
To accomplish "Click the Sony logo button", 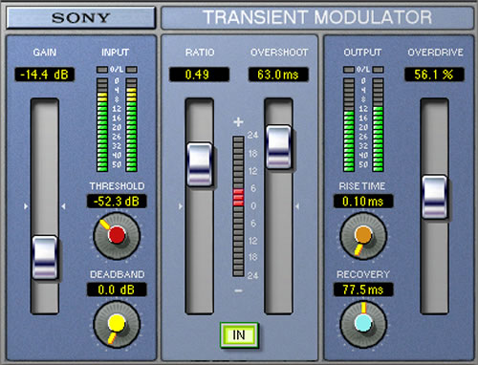I will pos(81,17).
